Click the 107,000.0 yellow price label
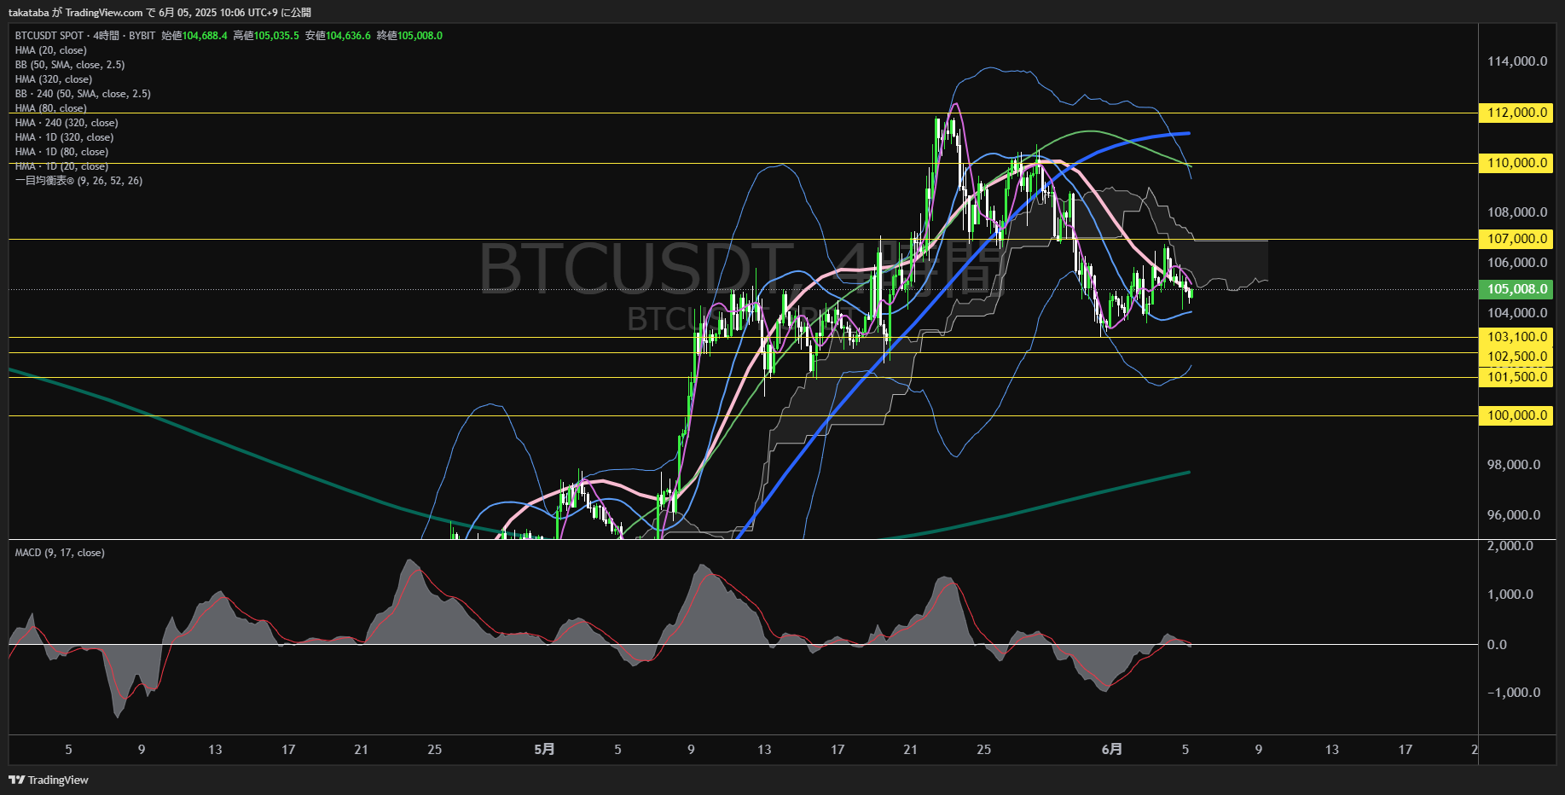The width and height of the screenshot is (1565, 795). pyautogui.click(x=1516, y=239)
